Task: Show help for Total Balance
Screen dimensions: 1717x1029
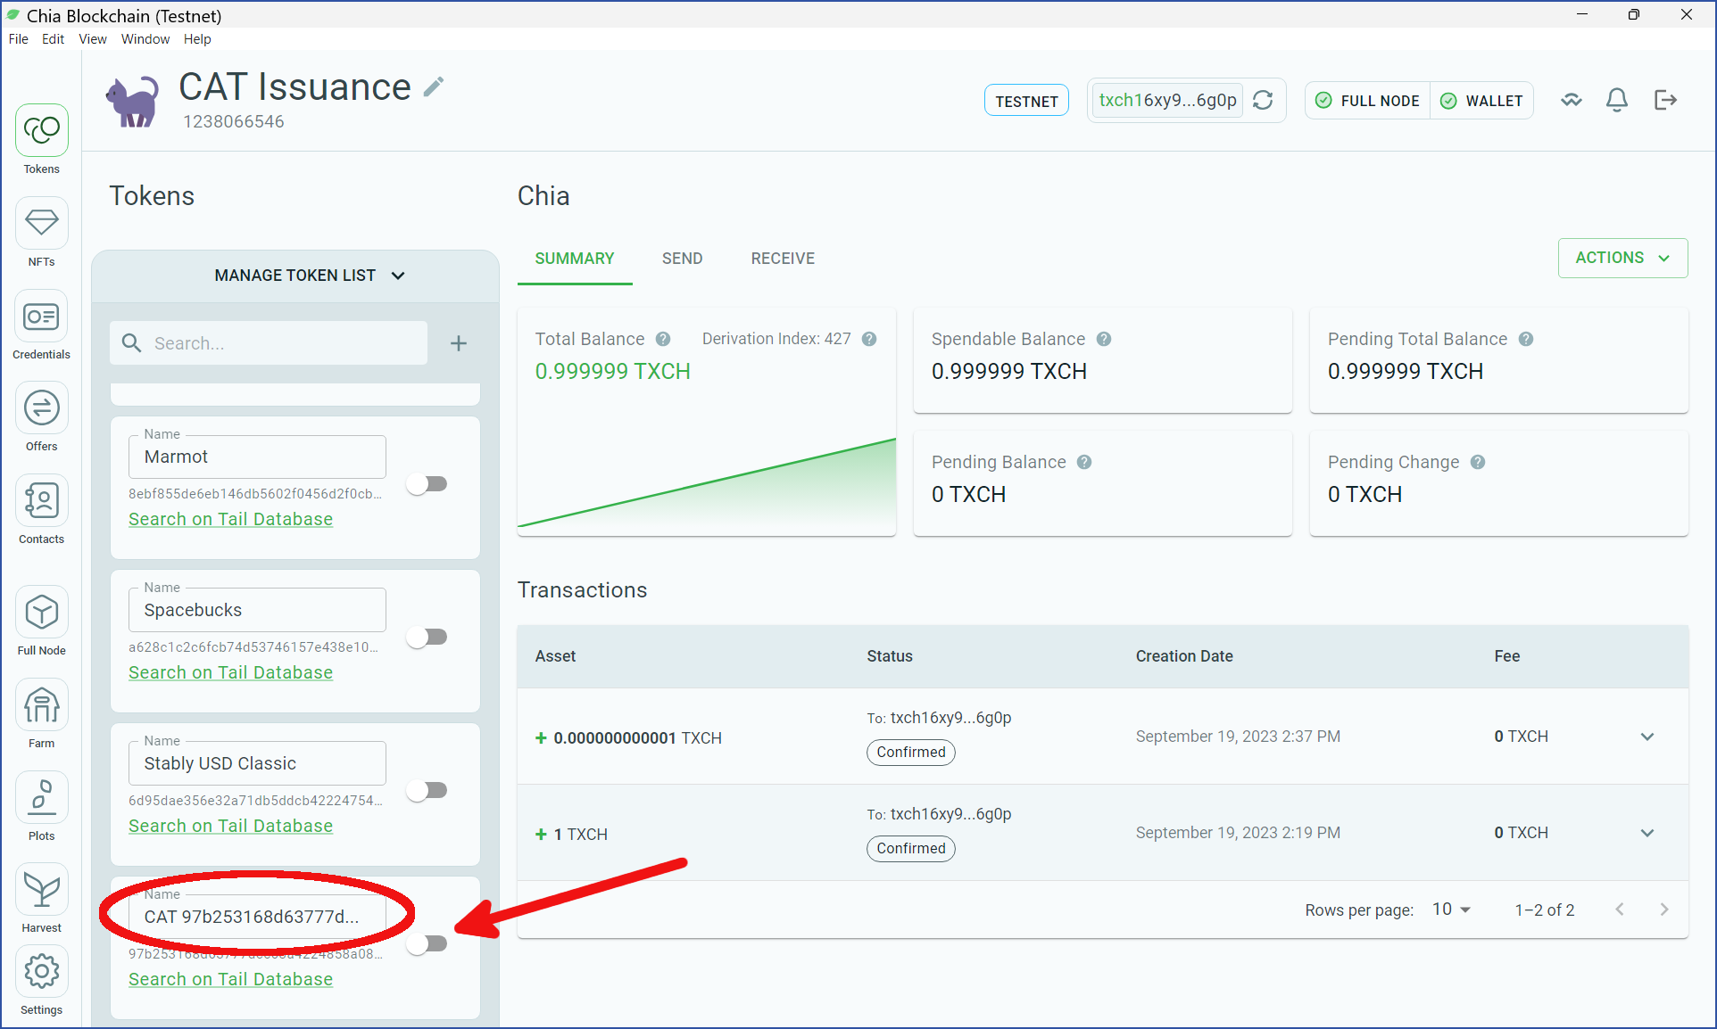Action: [x=663, y=339]
